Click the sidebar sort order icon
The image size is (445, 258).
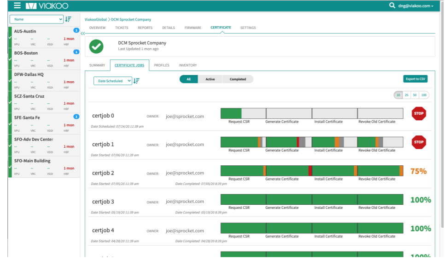pos(68,19)
